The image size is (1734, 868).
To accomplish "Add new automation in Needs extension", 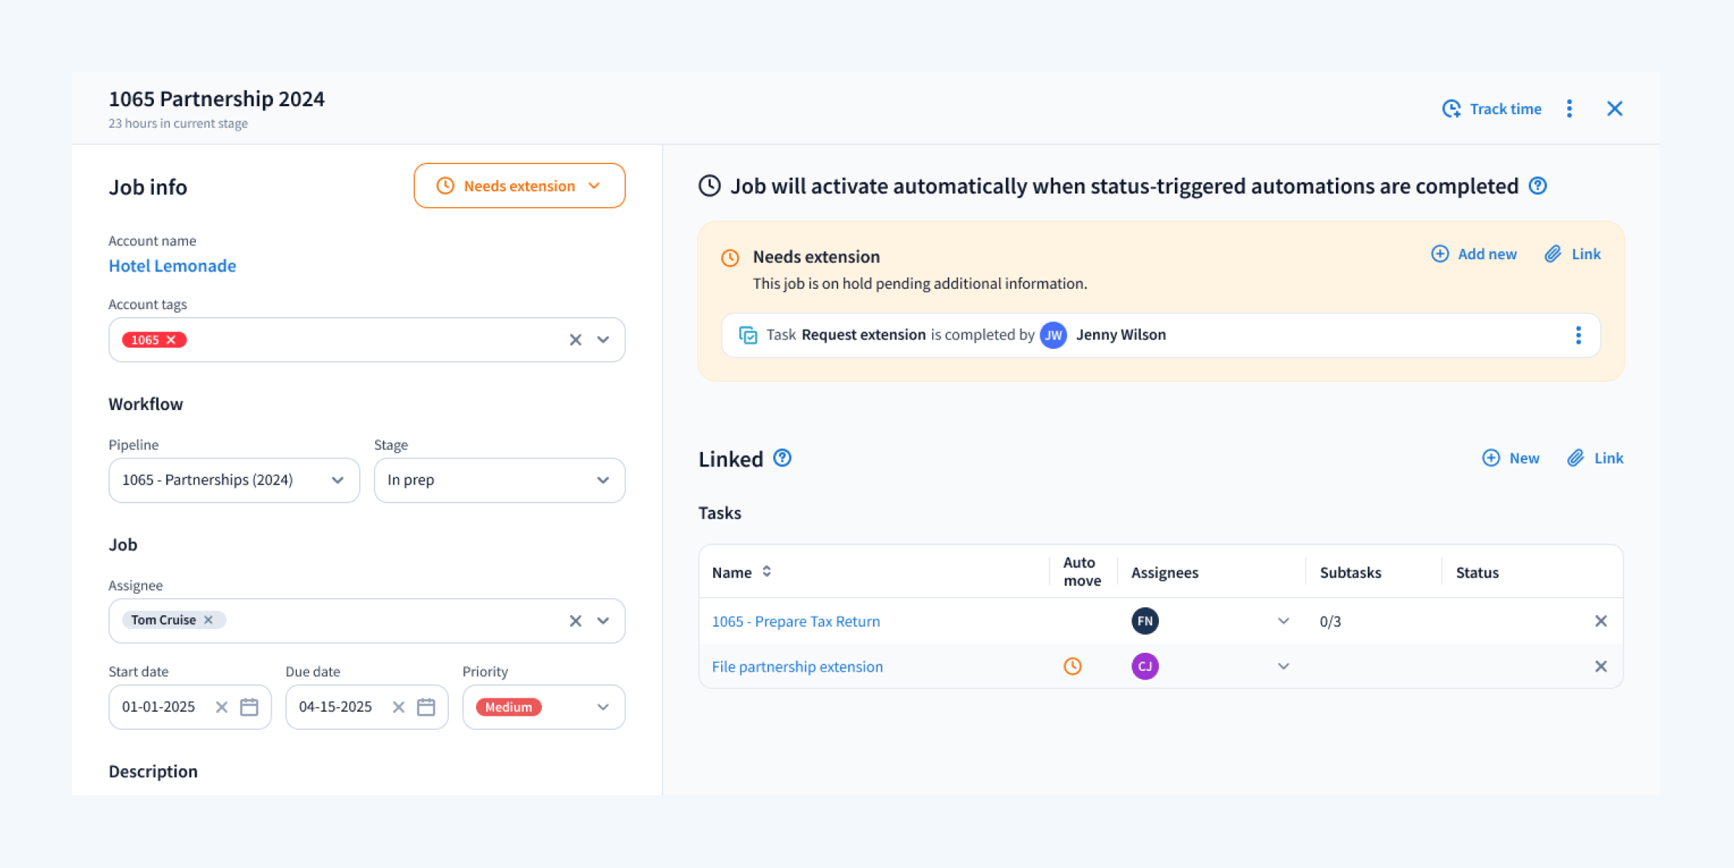I will [1474, 254].
